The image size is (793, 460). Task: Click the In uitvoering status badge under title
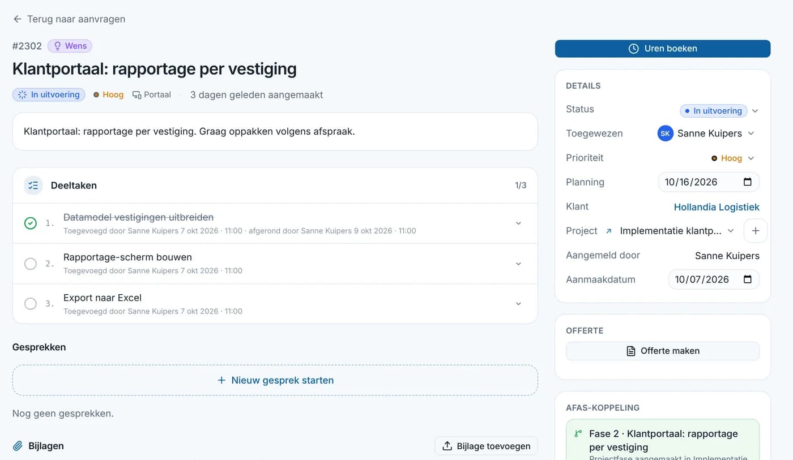coord(49,94)
